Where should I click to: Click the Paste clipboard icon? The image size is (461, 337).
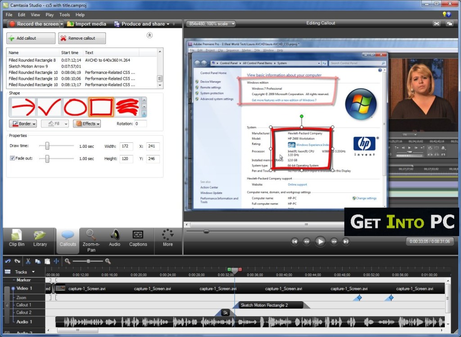47,261
